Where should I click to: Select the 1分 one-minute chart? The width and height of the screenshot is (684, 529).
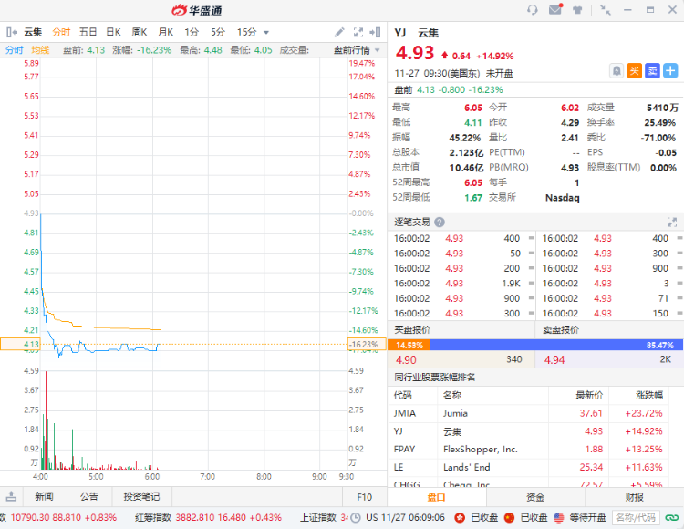(192, 32)
